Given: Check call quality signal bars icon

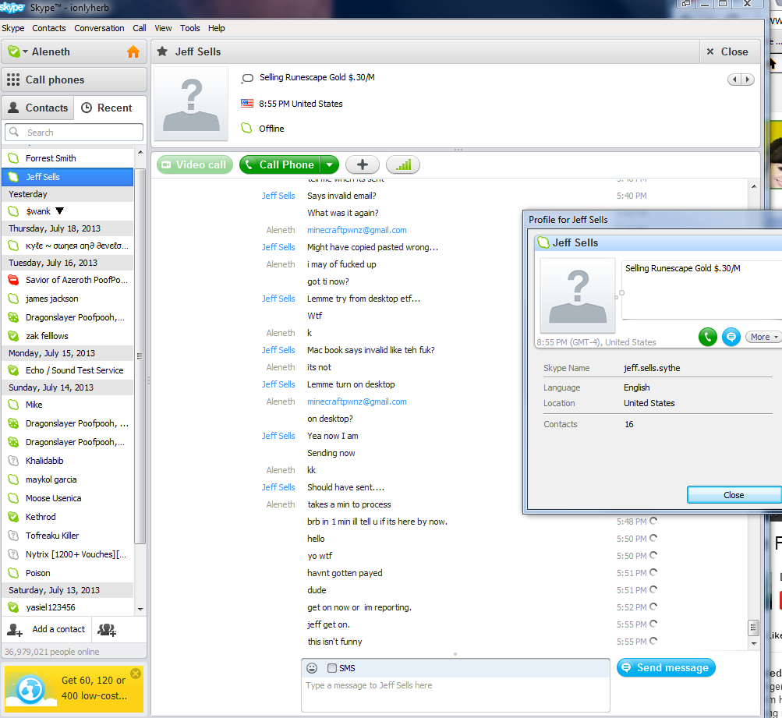Looking at the screenshot, I should coord(403,164).
